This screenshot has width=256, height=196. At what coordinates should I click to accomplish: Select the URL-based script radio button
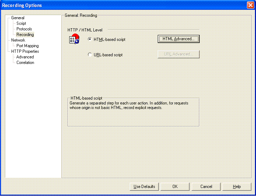coord(90,55)
